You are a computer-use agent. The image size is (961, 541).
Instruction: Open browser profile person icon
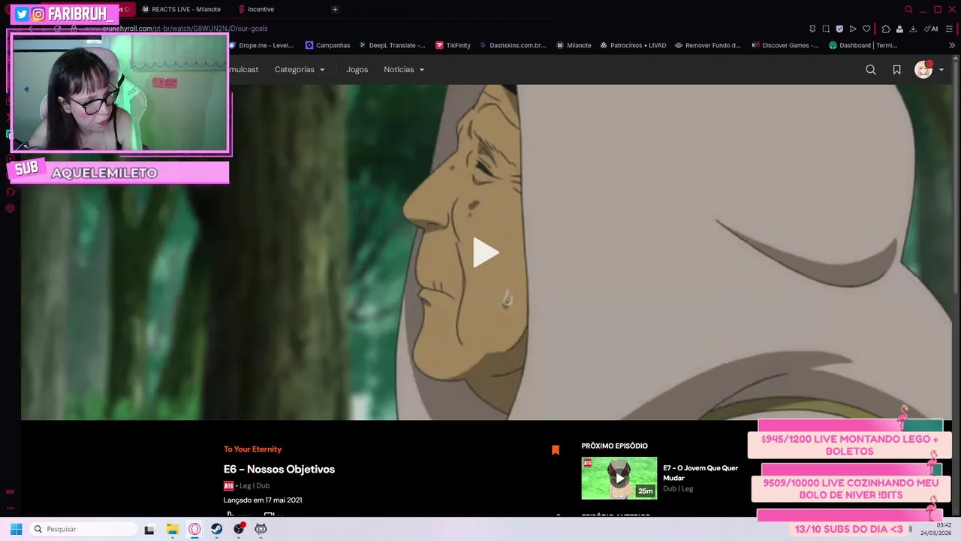(x=899, y=29)
